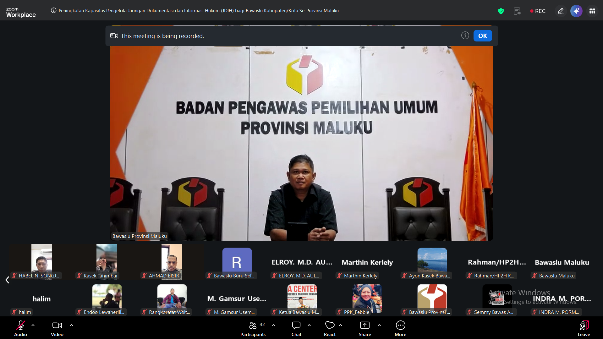This screenshot has width=603, height=339.
Task: Select AHMAD BISIR participant thumbnail
Action: 172,262
